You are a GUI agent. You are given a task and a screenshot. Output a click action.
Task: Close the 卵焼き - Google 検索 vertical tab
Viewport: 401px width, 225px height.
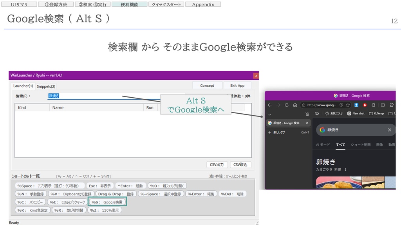coord(307,123)
